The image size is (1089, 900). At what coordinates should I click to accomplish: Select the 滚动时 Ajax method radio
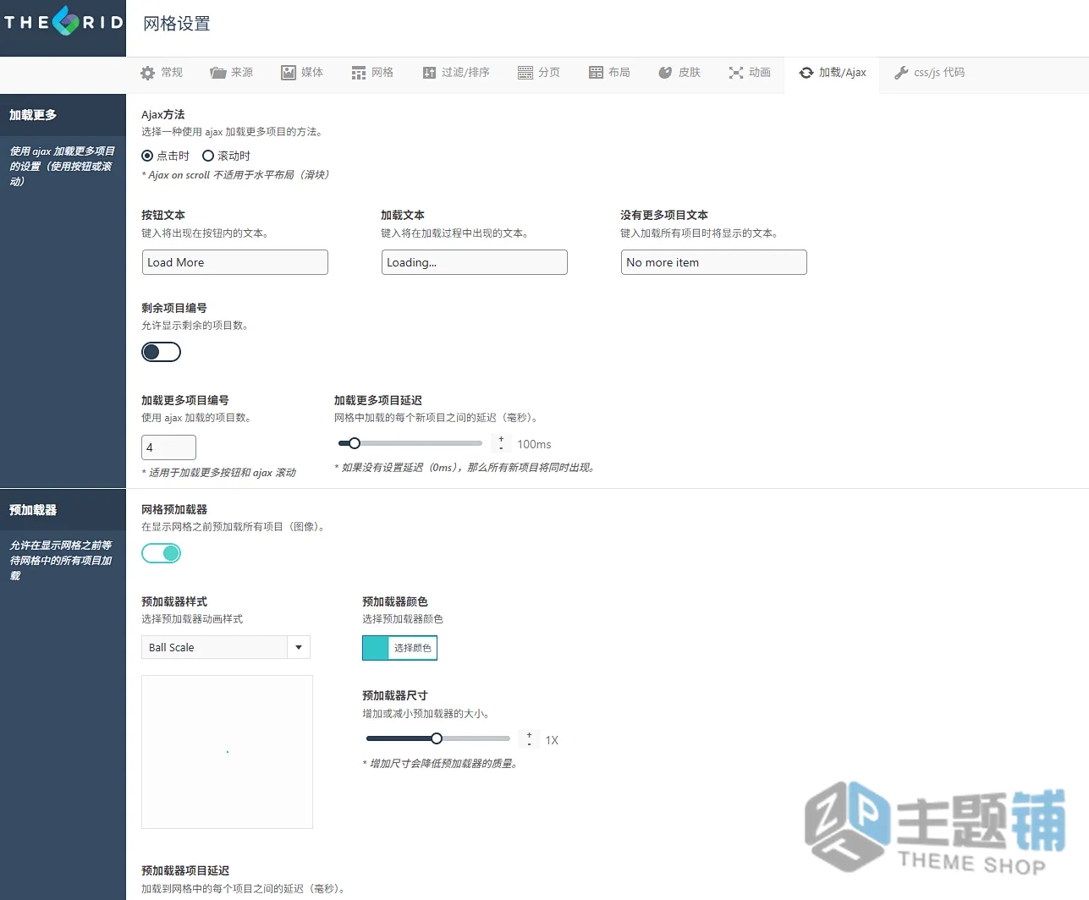point(208,156)
